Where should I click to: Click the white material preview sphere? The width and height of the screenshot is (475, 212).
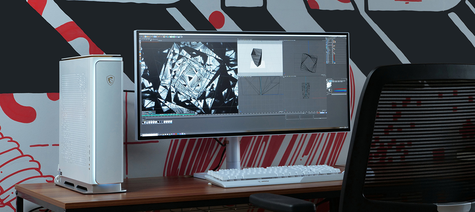point(329,84)
